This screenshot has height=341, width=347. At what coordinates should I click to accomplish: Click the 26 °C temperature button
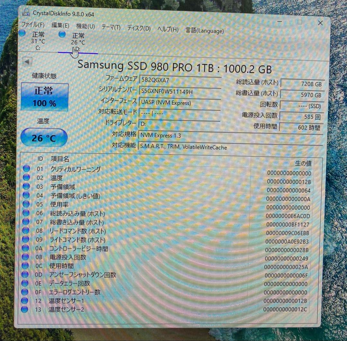tap(44, 138)
